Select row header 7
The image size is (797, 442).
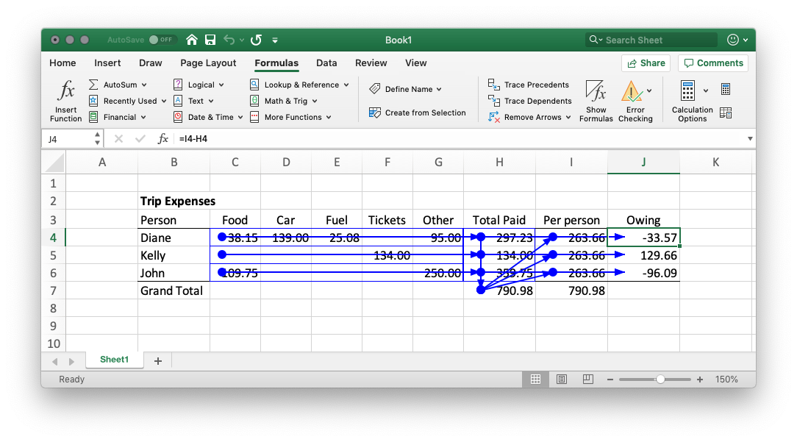pyautogui.click(x=54, y=290)
